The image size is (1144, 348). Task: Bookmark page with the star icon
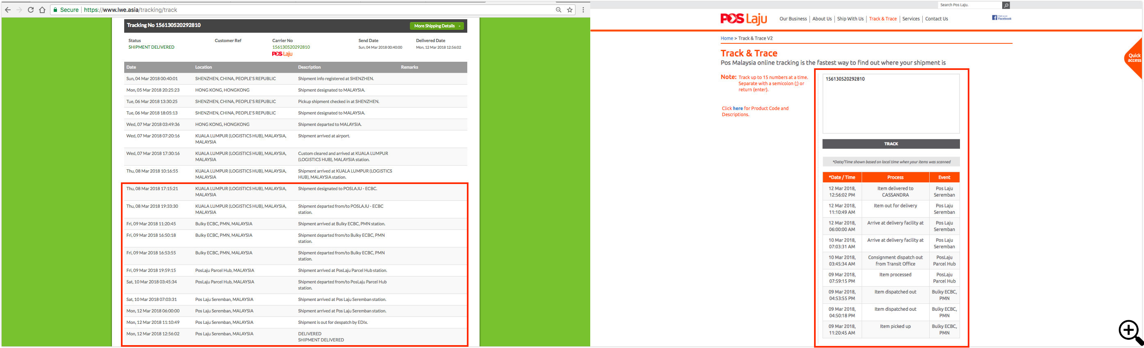pos(570,10)
